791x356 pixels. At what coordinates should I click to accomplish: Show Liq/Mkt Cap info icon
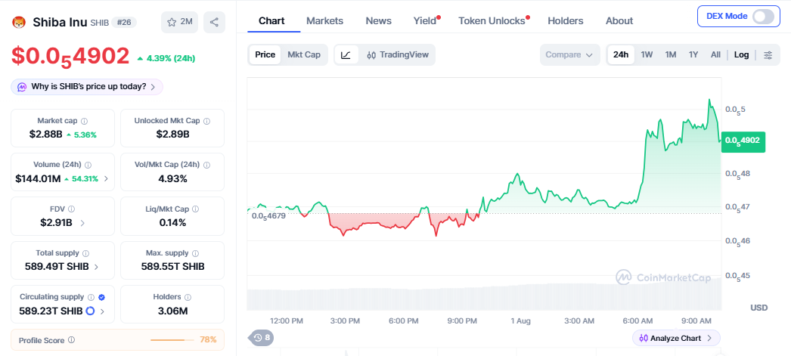click(195, 209)
